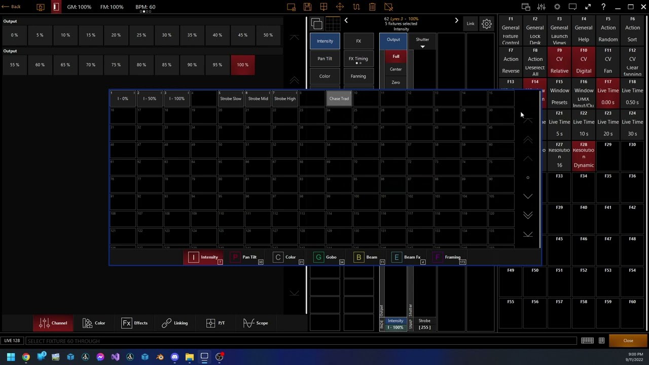Image resolution: width=649 pixels, height=365 pixels.
Task: Open Discord from the taskbar
Action: click(174, 357)
